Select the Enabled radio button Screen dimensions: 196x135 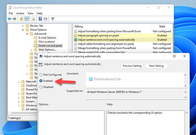point(41,81)
